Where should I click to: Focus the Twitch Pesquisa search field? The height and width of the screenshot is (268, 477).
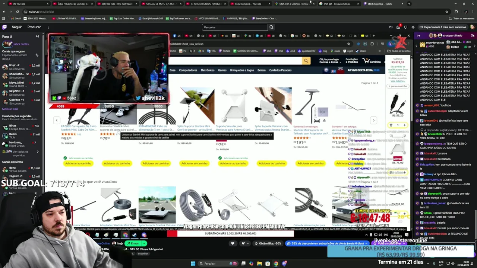click(x=235, y=27)
